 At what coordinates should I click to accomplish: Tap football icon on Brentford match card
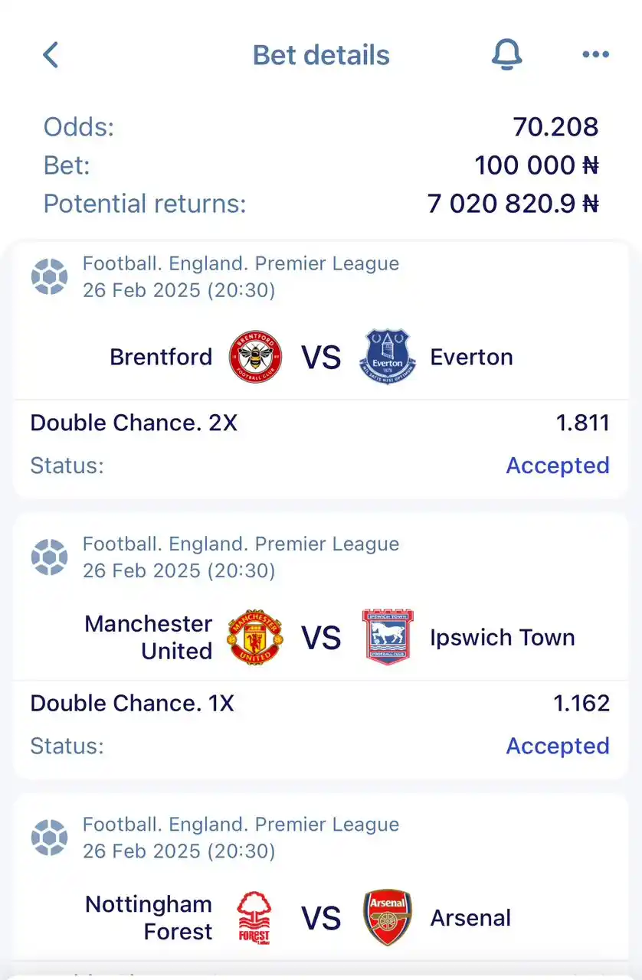(49, 276)
